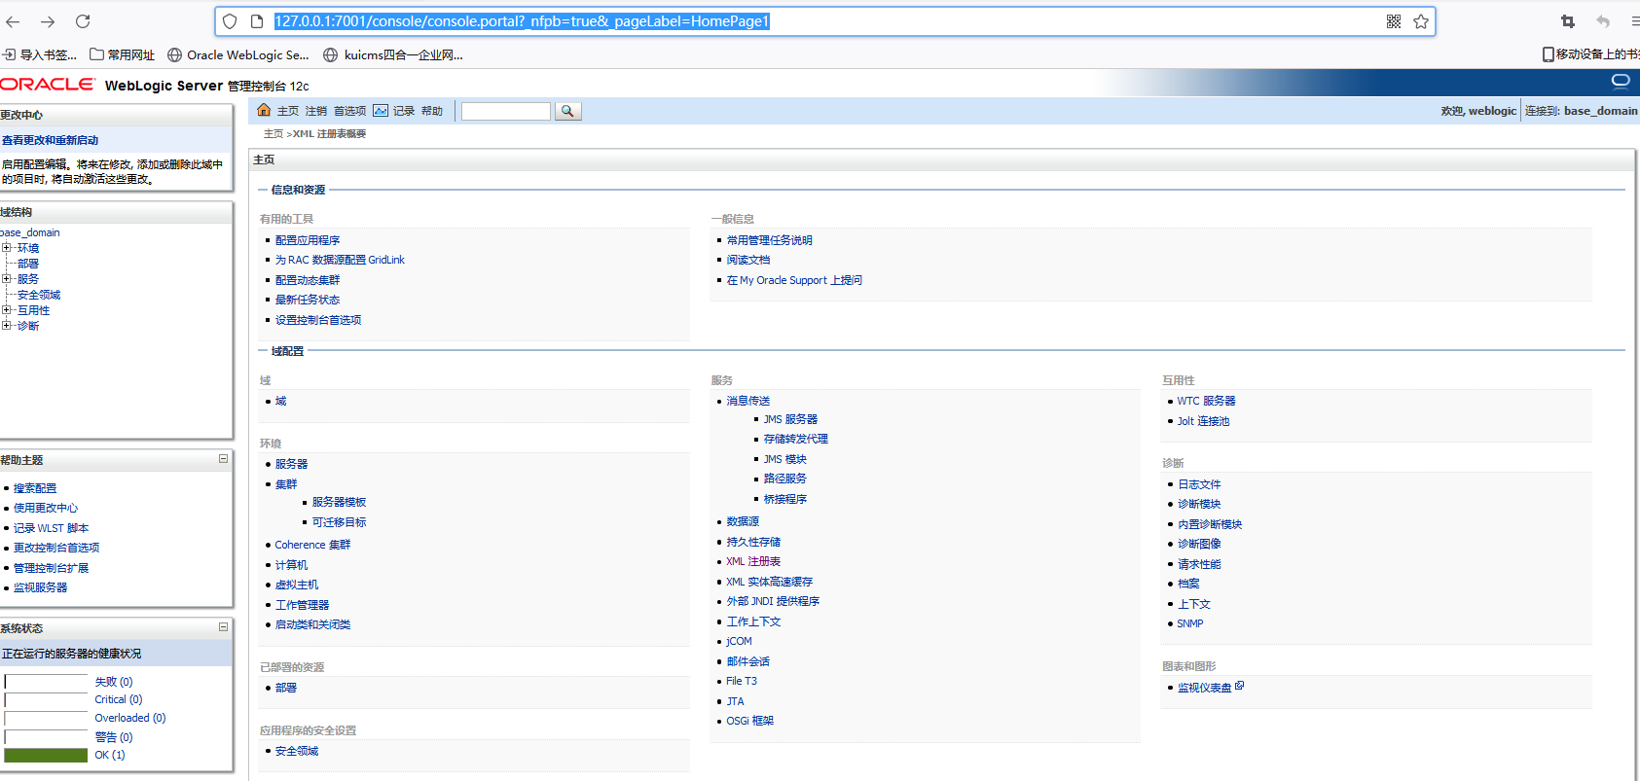Open the 记录 WLST 脚本 help topic
This screenshot has width=1640, height=781.
coord(51,528)
